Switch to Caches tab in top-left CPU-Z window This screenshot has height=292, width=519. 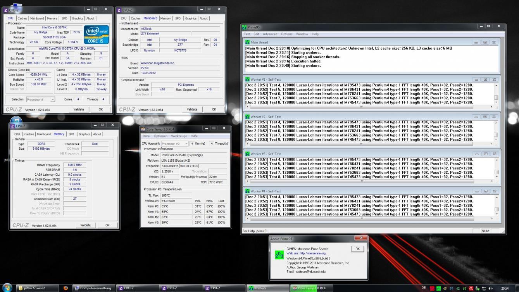(x=22, y=18)
